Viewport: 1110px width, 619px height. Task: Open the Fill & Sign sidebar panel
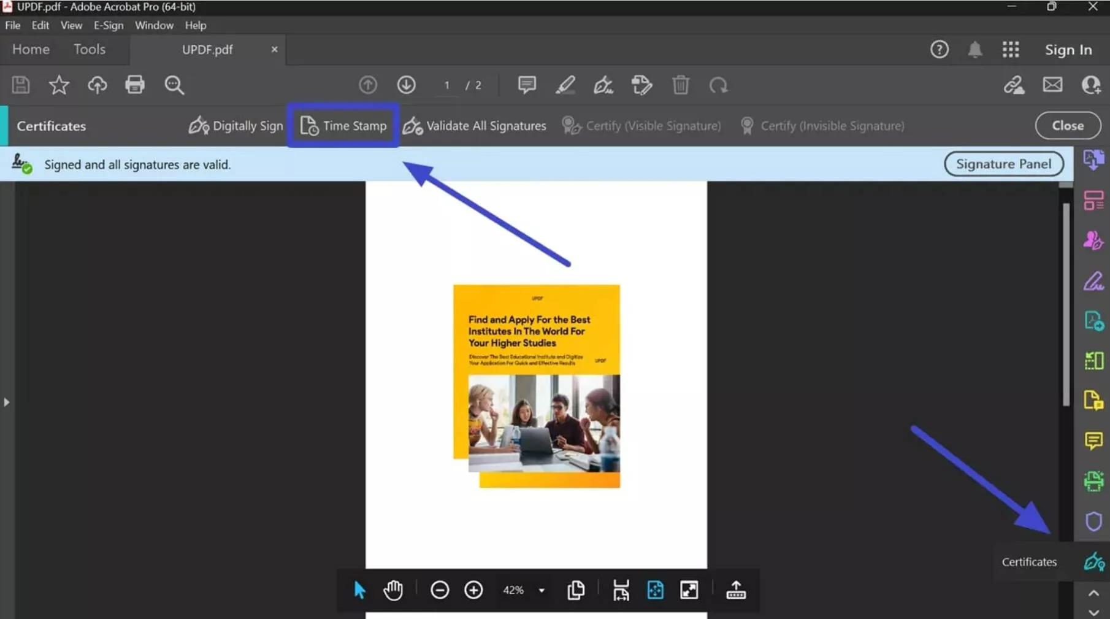click(x=1093, y=281)
